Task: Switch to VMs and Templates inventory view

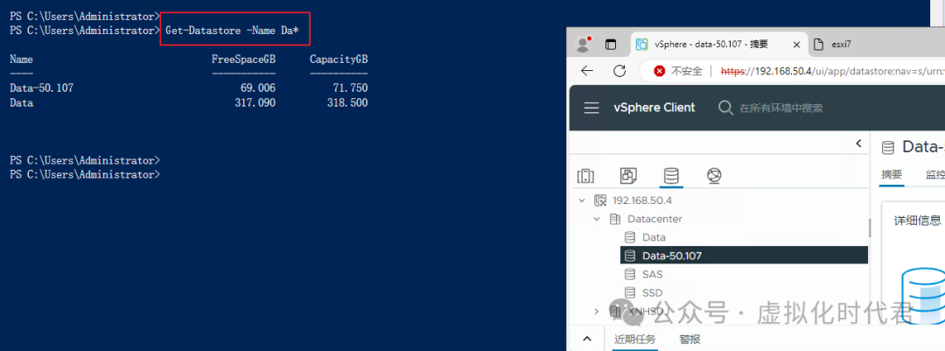Action: [628, 175]
